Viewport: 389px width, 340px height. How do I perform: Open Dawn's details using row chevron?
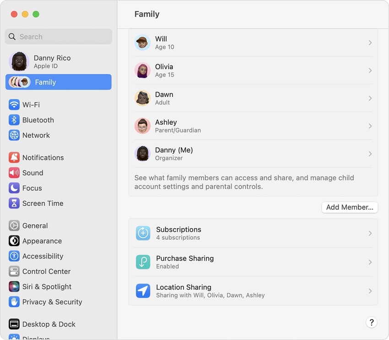tap(370, 99)
